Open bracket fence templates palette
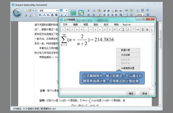The height and width of the screenshot is (113, 173). 110,29
